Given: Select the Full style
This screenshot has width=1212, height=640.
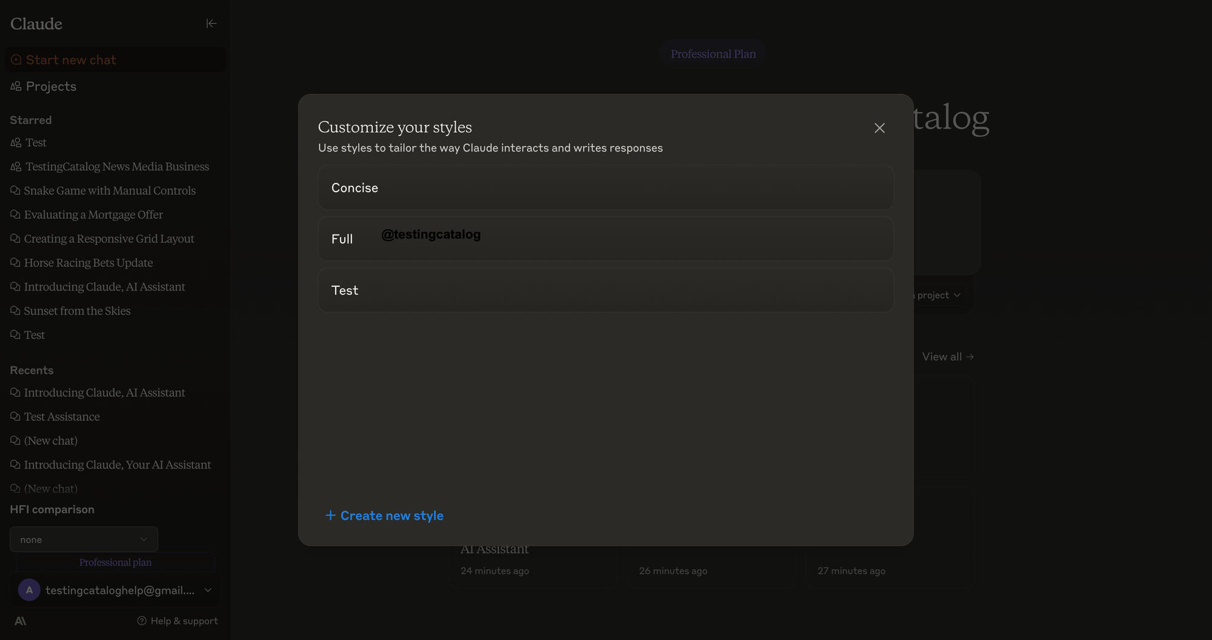Looking at the screenshot, I should (x=605, y=239).
